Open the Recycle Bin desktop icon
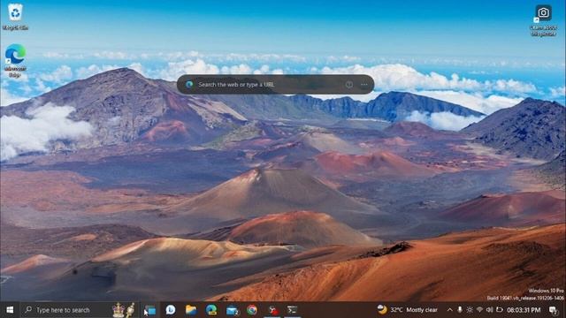 click(15, 17)
